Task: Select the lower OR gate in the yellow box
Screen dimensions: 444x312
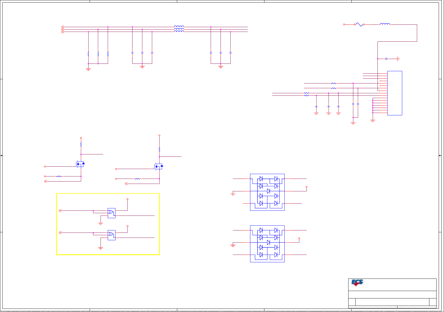Action: 111,235
